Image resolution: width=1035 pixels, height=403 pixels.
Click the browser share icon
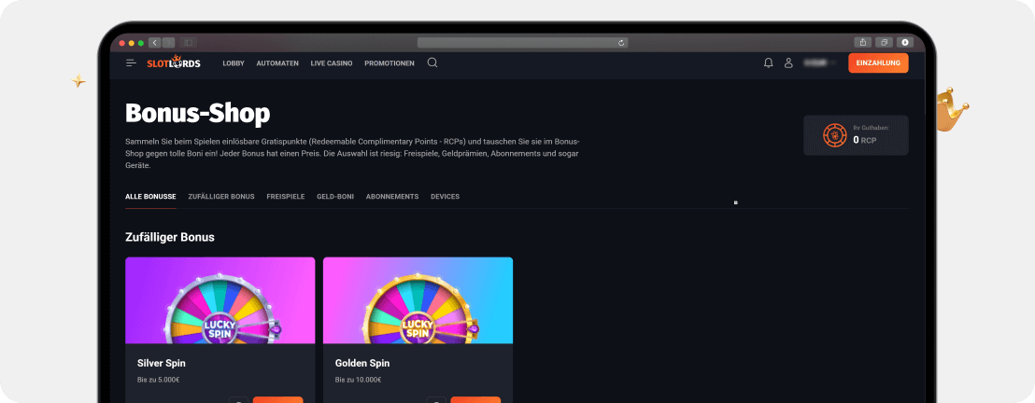pos(861,42)
